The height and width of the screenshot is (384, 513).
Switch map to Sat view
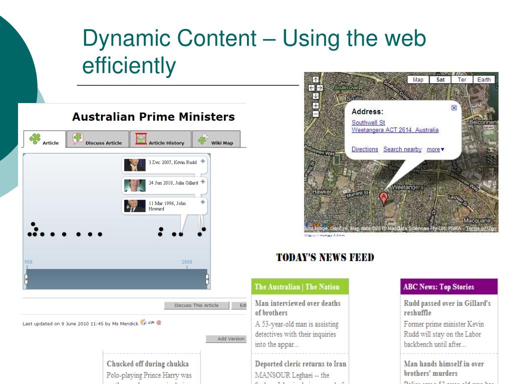[x=440, y=79]
